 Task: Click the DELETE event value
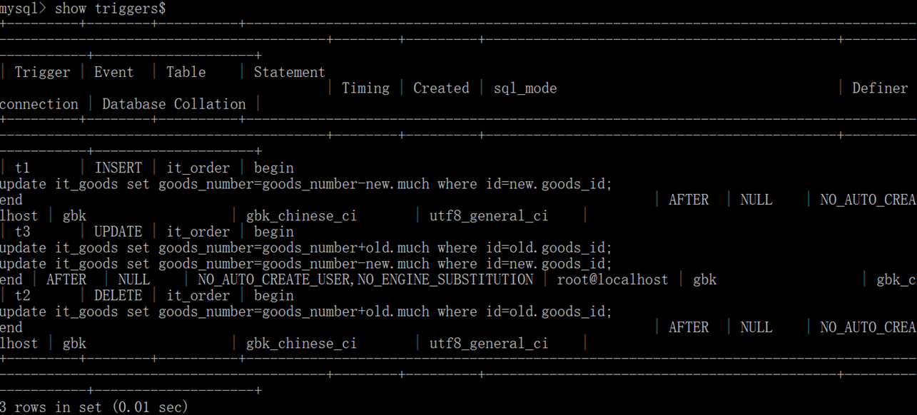118,295
